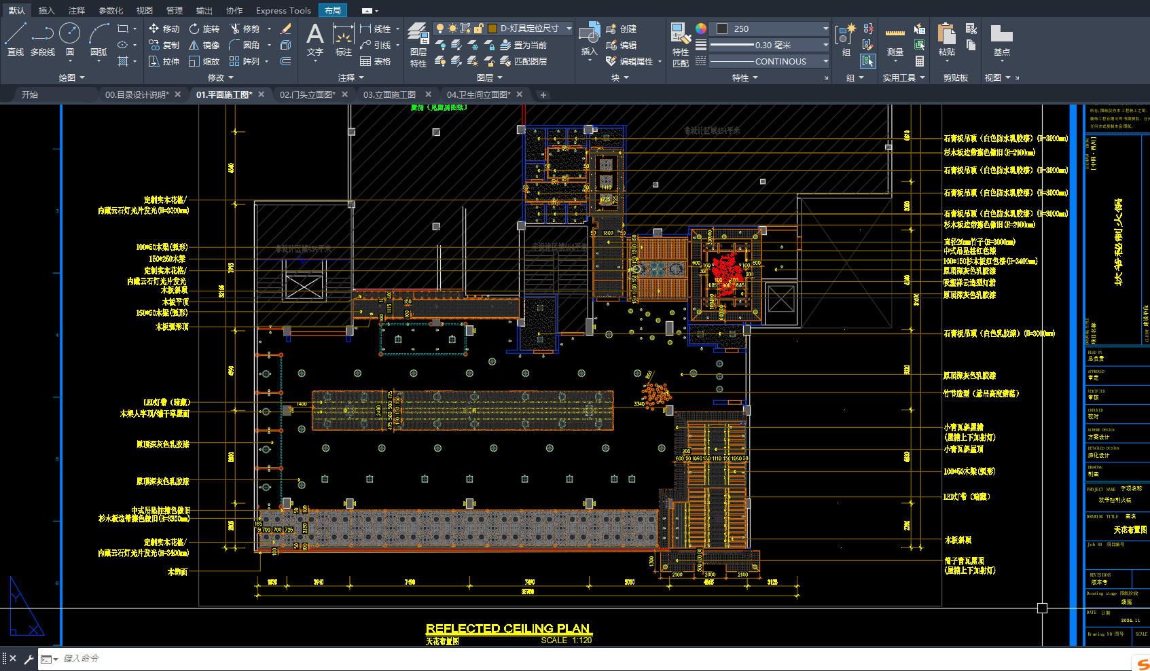Activate the Mirror (镜像) tool
The width and height of the screenshot is (1150, 671).
[x=204, y=45]
